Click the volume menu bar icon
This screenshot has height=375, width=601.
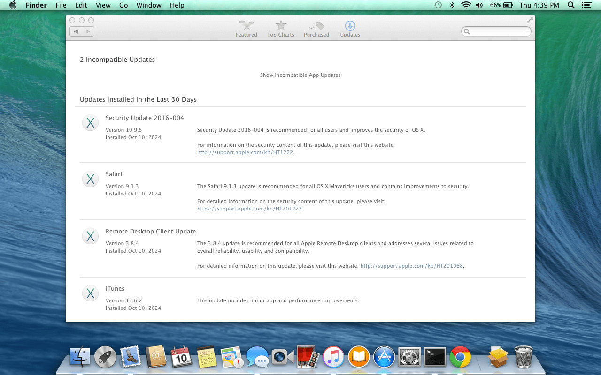click(479, 5)
